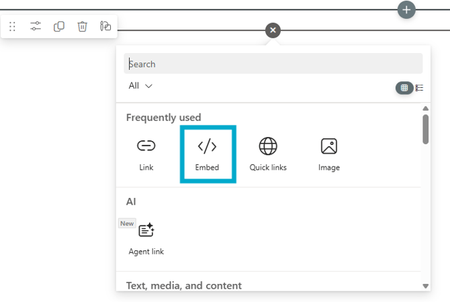Click the scrollbar down arrow
The image size is (450, 302).
426,286
